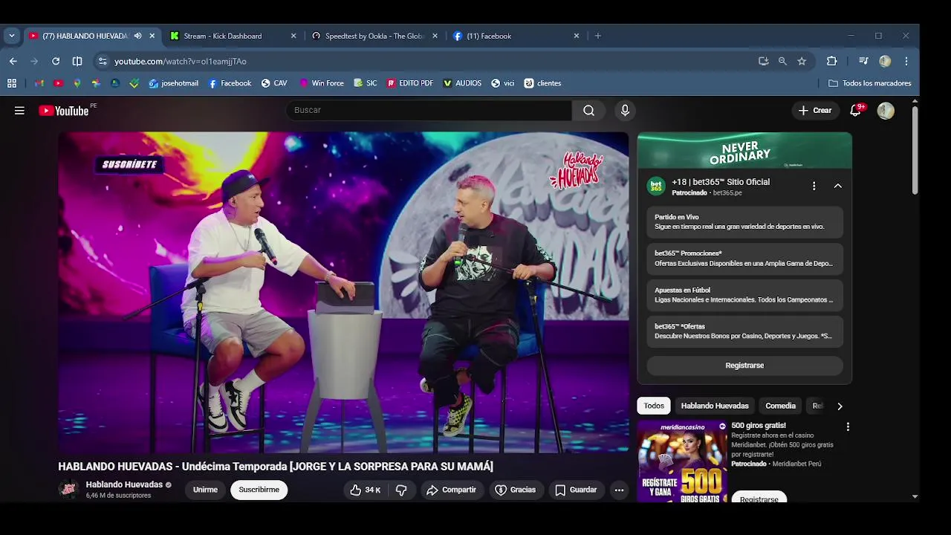
Task: Save the video with Guardar
Action: click(576, 490)
